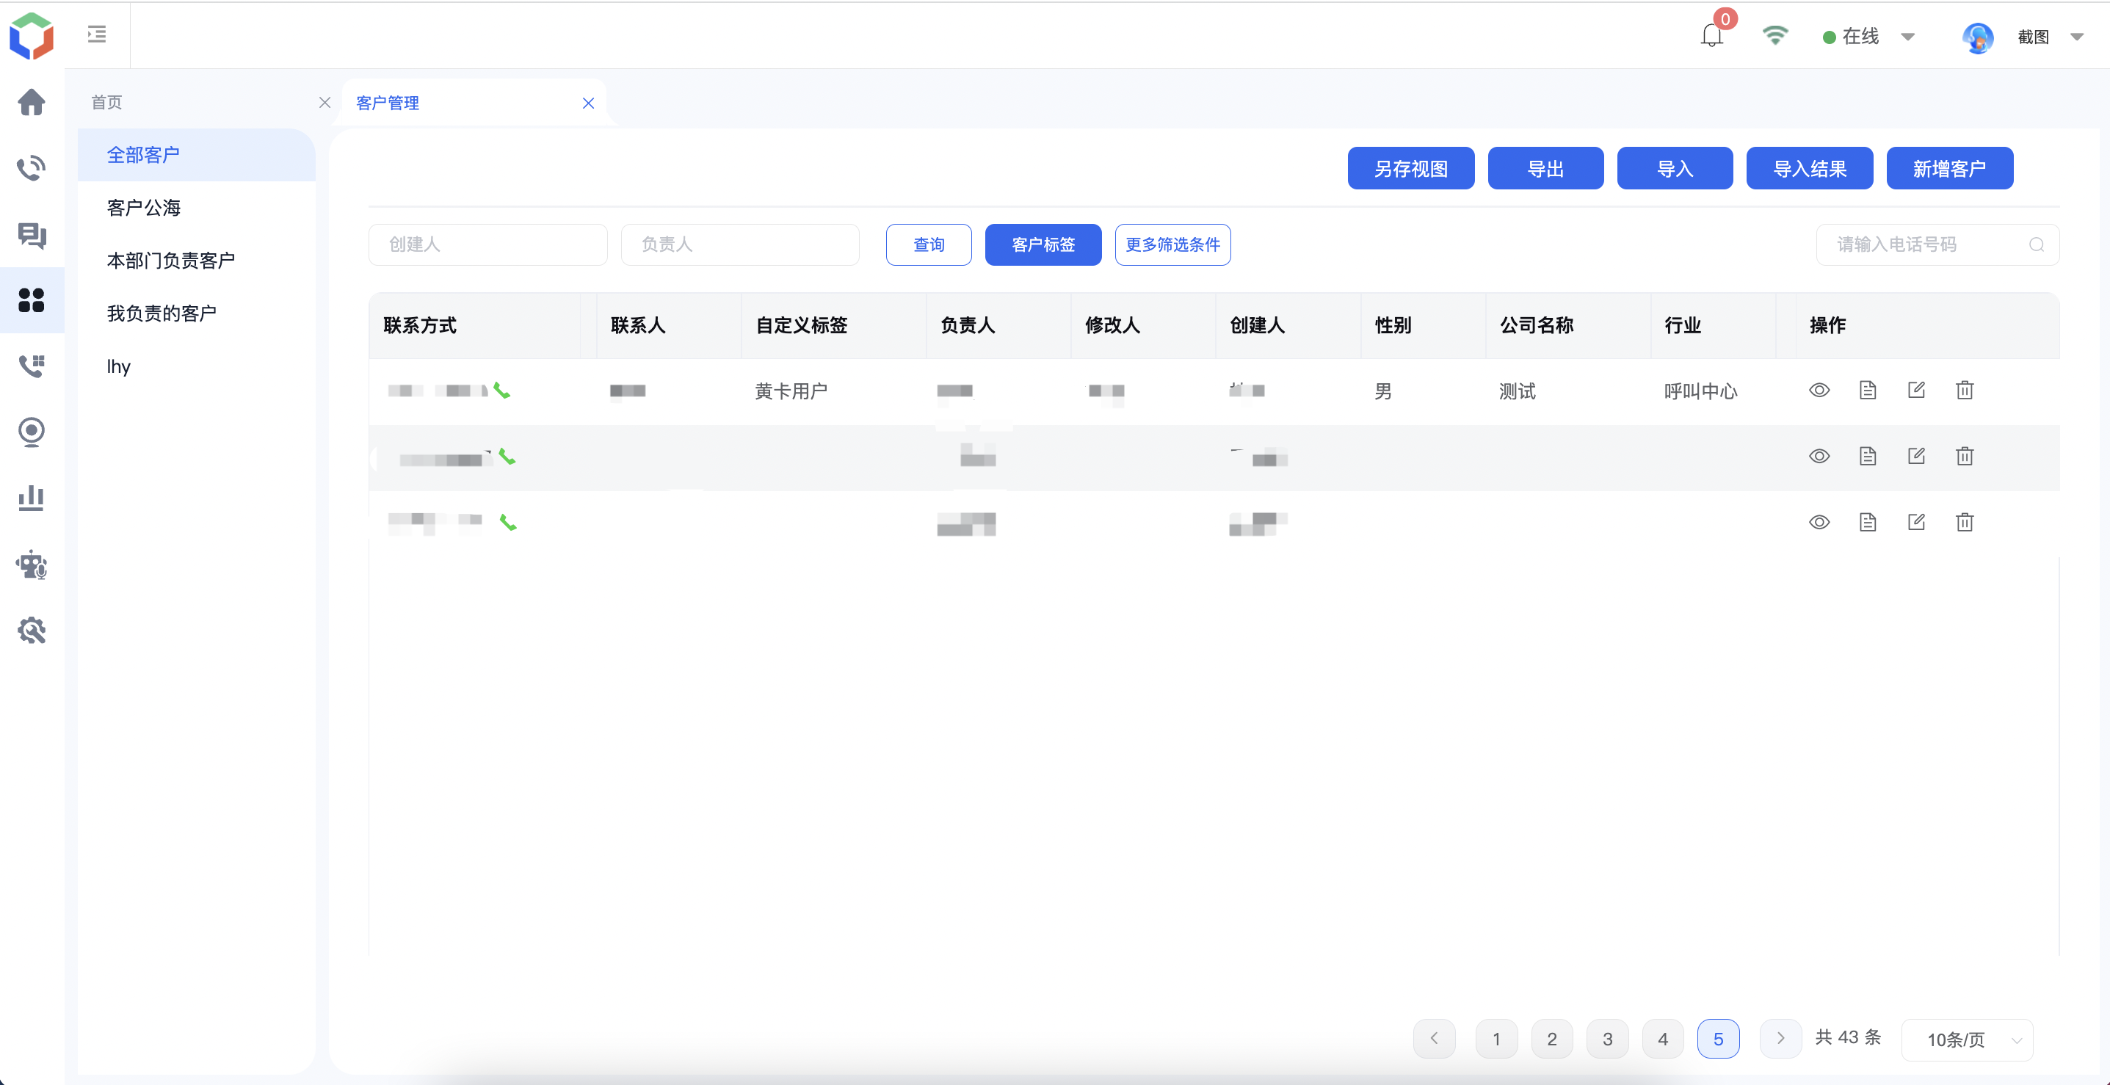The width and height of the screenshot is (2110, 1085).
Task: Go to page 1
Action: 1496,1038
